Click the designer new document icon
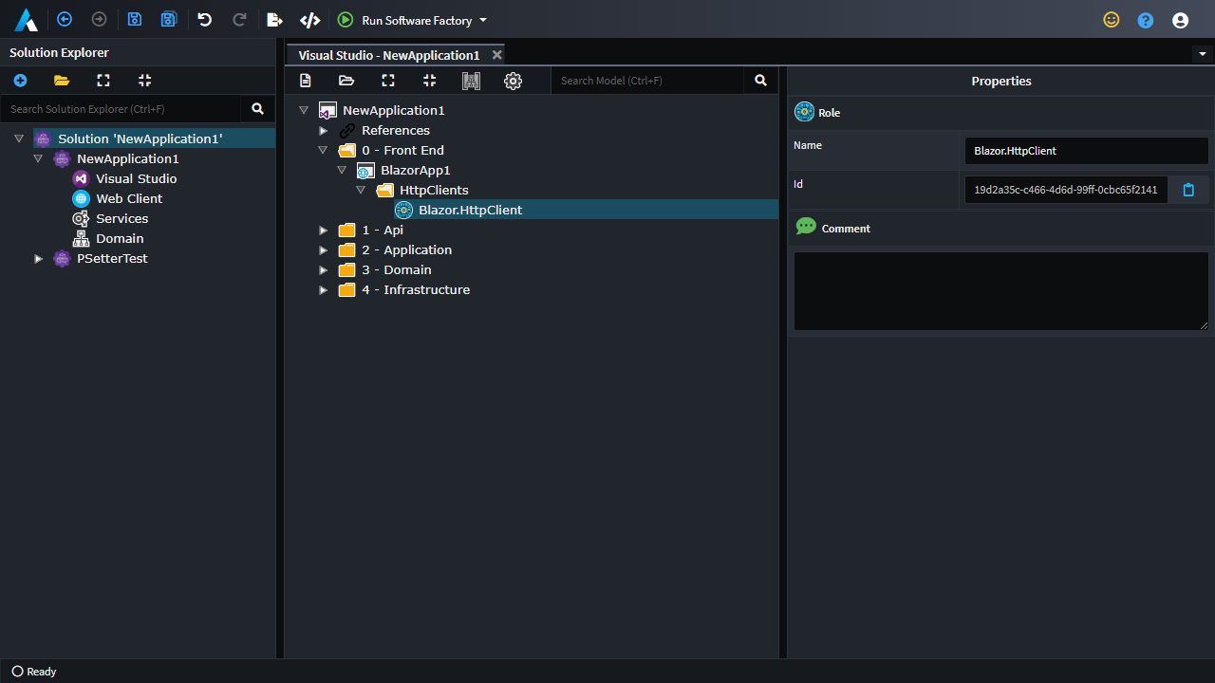 pos(305,81)
